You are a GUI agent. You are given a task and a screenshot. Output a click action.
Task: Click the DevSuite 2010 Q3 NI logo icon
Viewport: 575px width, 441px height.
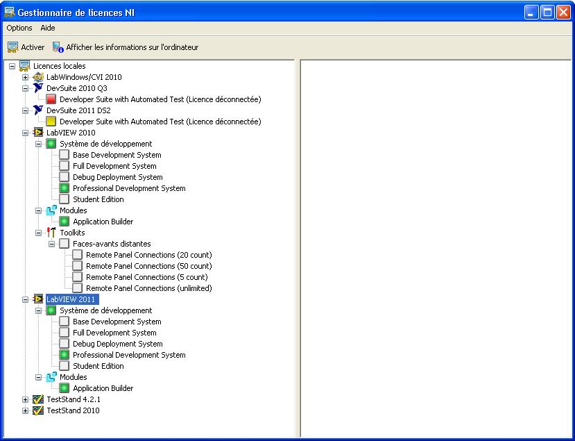point(38,88)
